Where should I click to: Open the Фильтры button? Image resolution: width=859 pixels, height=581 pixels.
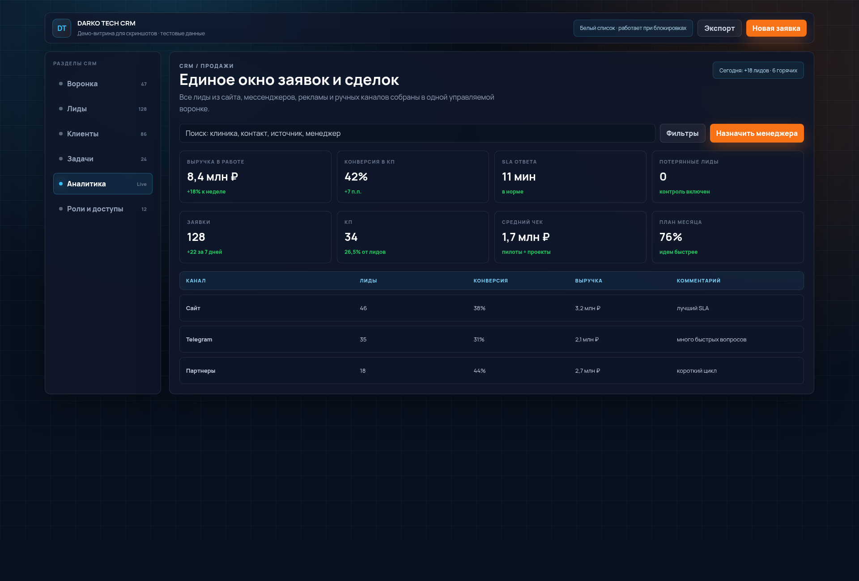pos(682,133)
